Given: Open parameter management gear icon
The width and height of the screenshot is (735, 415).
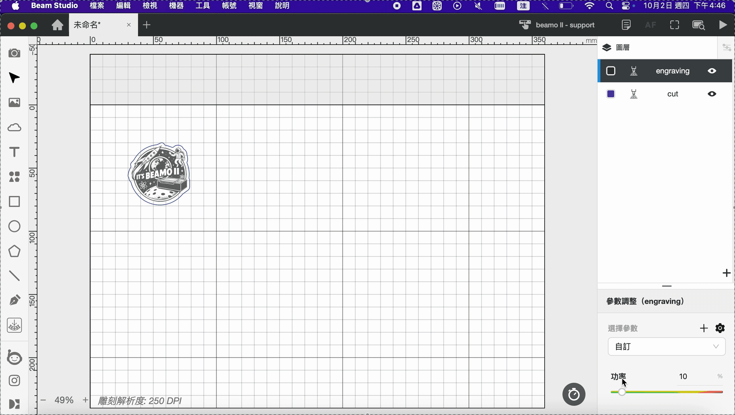Looking at the screenshot, I should point(720,328).
